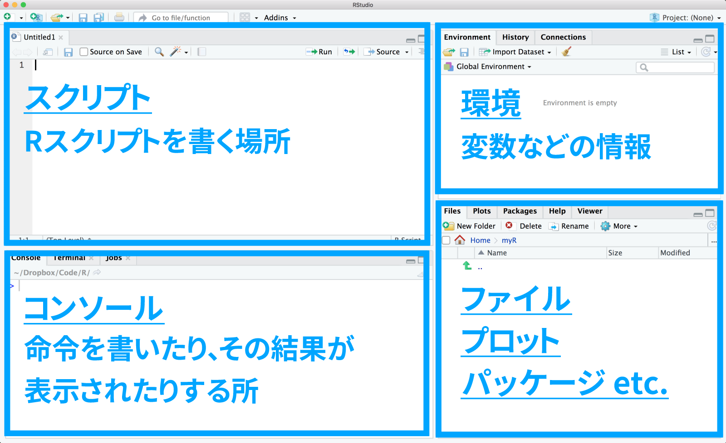The image size is (726, 443).
Task: Enable Source on Save checkbox
Action: pyautogui.click(x=84, y=52)
